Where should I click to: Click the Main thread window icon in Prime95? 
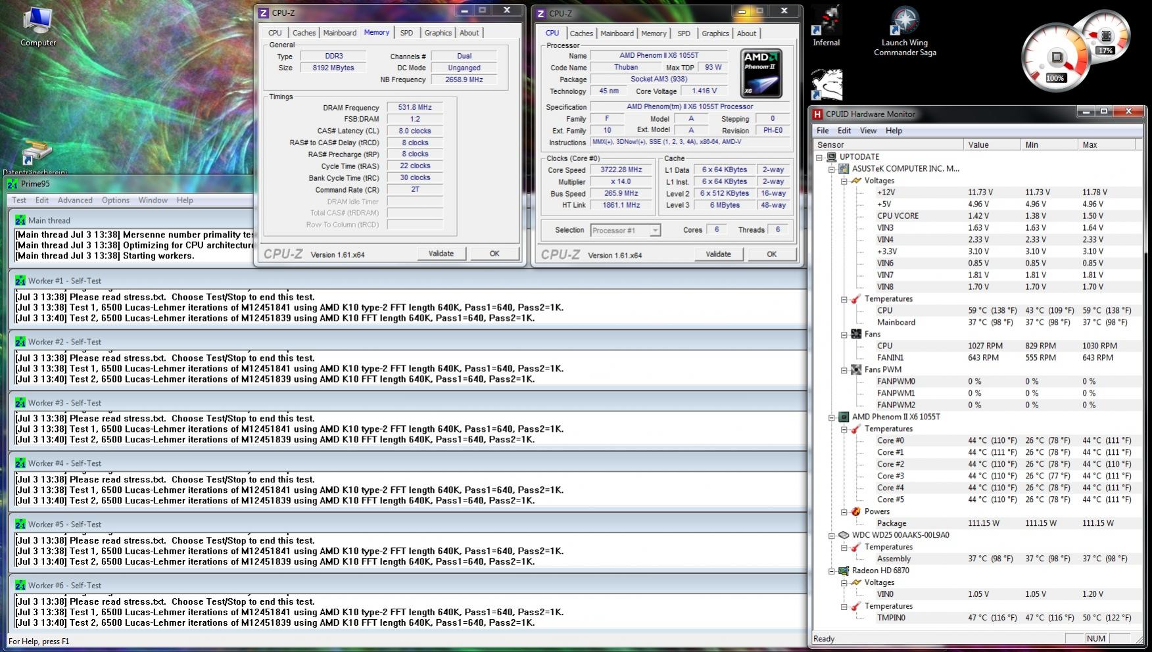coord(20,220)
